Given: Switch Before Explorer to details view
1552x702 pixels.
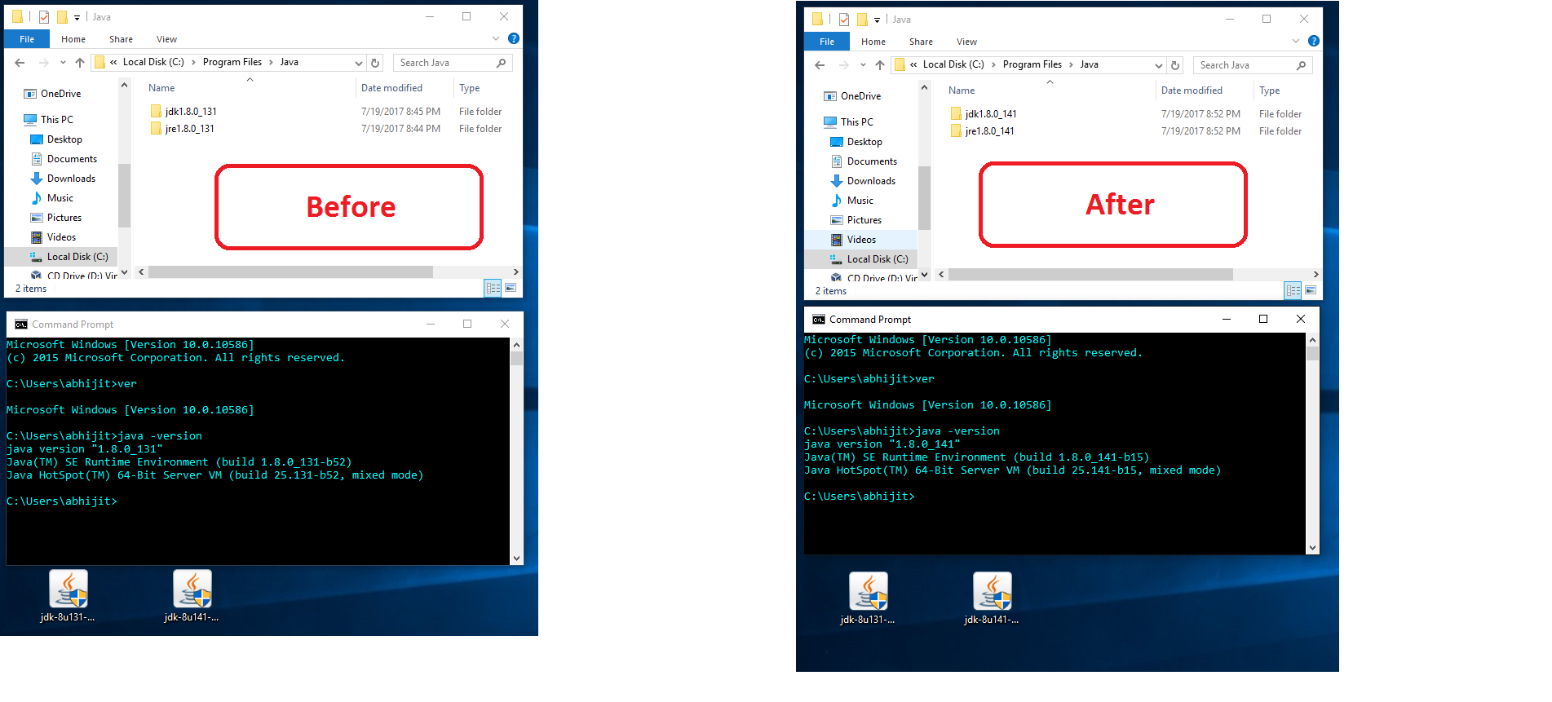Looking at the screenshot, I should coord(493,288).
